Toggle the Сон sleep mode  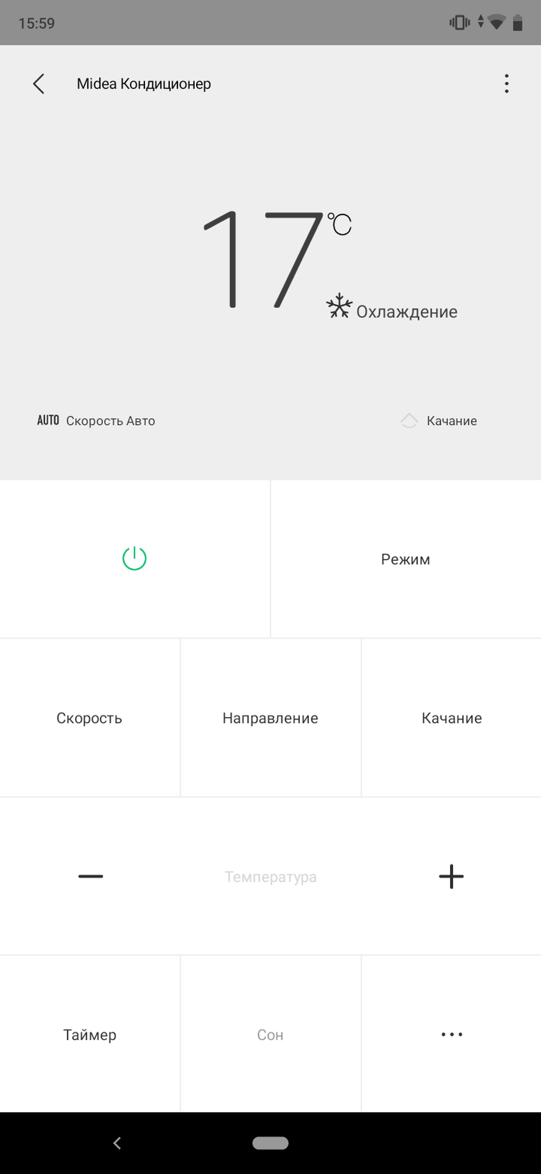click(x=270, y=1034)
